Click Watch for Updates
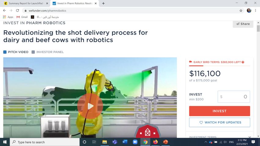 coord(219,122)
